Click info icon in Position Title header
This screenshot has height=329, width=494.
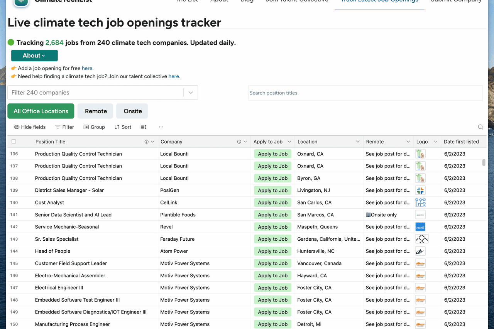click(x=147, y=142)
